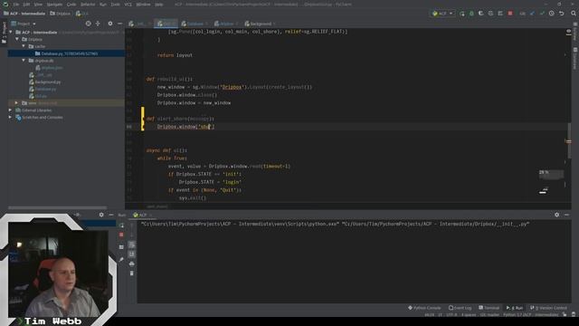579x326 pixels.
Task: Open the Run menu
Action: point(103,5)
